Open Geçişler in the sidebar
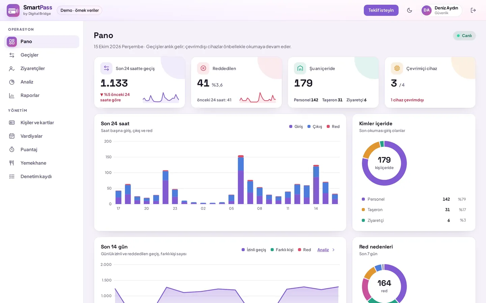 coord(42,55)
